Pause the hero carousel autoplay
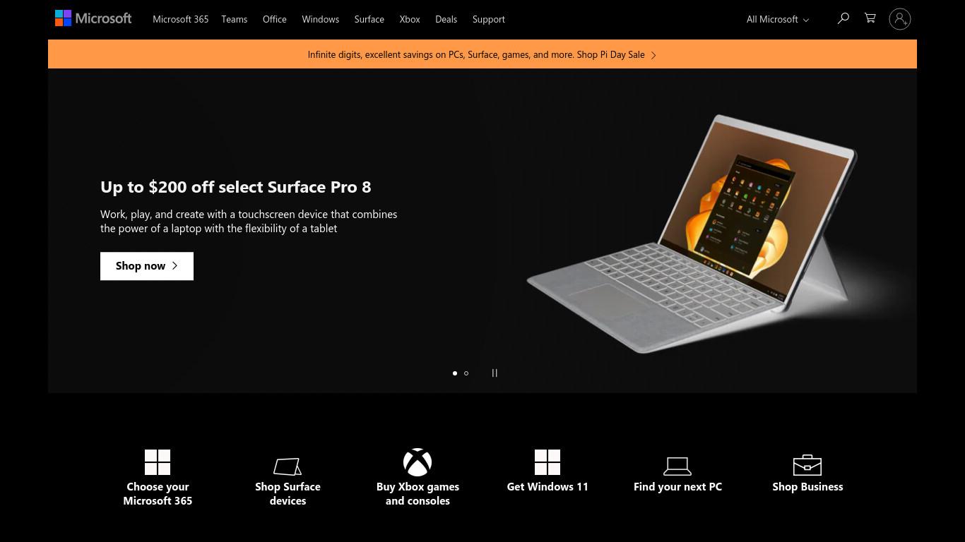Screen dimensions: 965x542 495,373
